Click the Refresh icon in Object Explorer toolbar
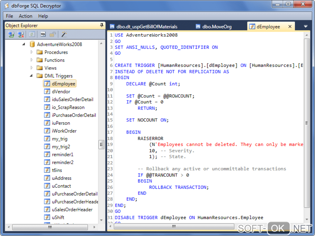The image size is (315, 236). point(32,35)
